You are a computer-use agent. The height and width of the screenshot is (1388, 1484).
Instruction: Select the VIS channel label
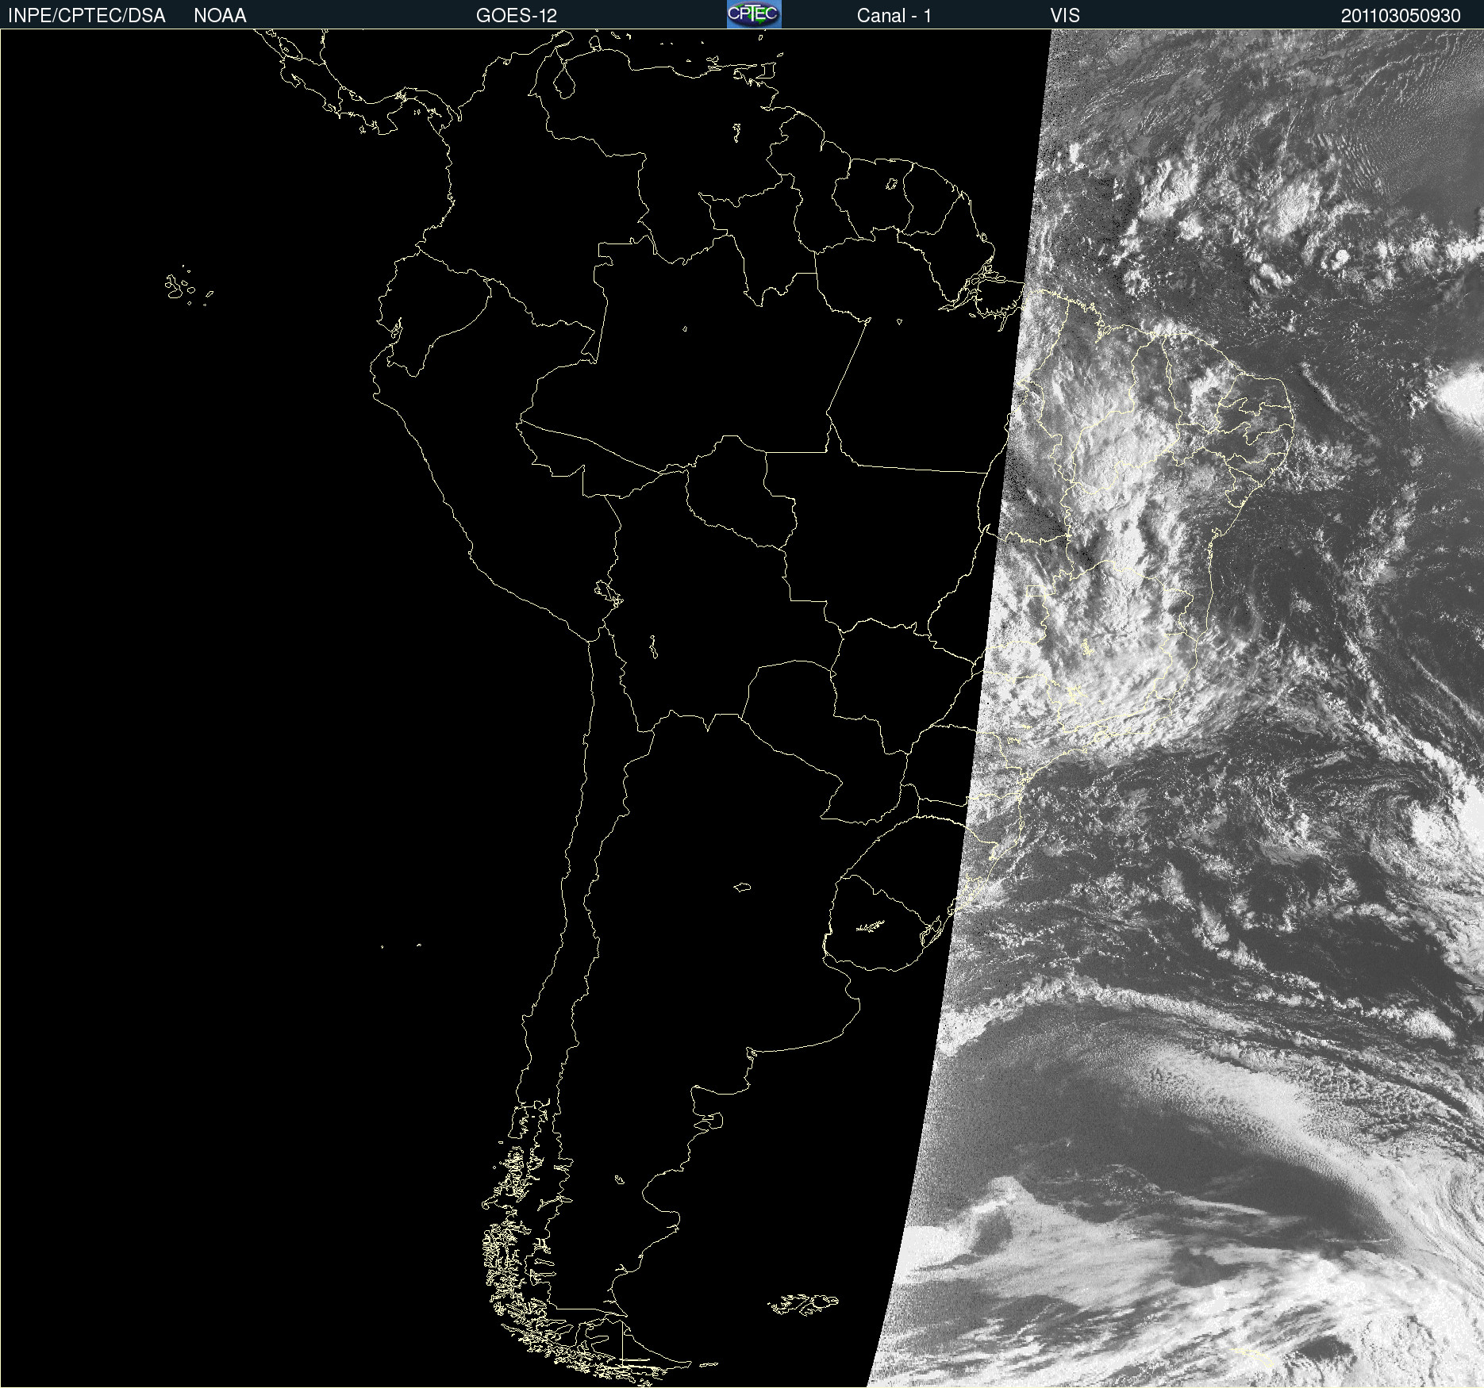click(x=1065, y=16)
